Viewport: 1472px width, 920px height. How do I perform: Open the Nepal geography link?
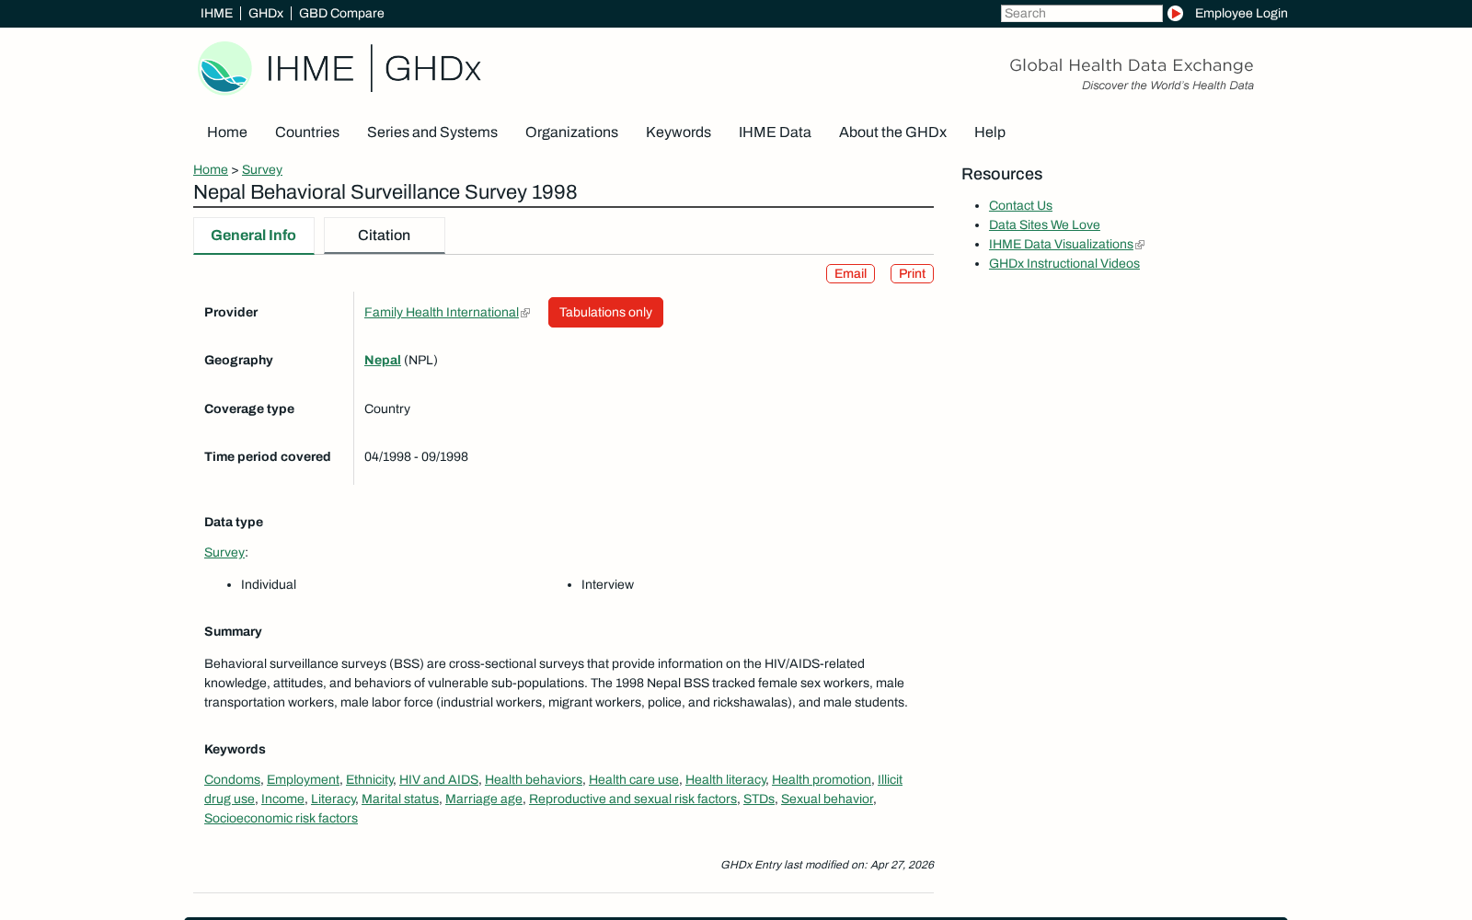pos(383,361)
